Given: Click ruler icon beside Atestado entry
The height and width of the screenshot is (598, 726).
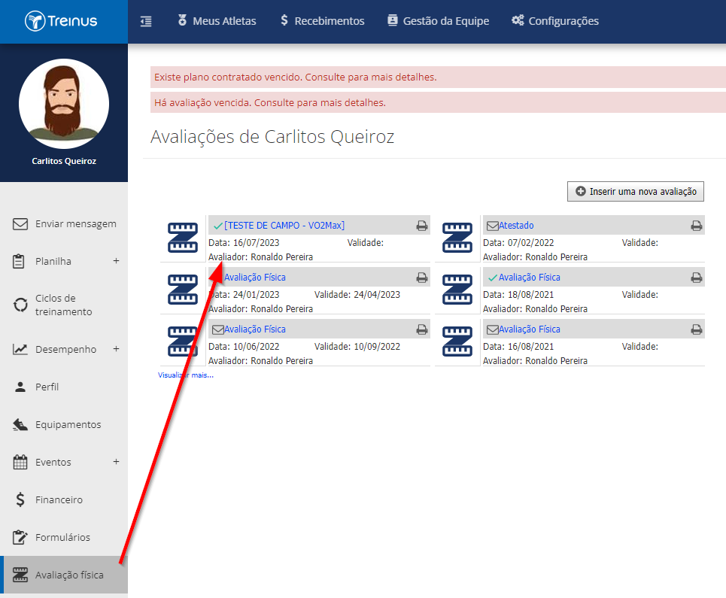Looking at the screenshot, I should pos(457,238).
